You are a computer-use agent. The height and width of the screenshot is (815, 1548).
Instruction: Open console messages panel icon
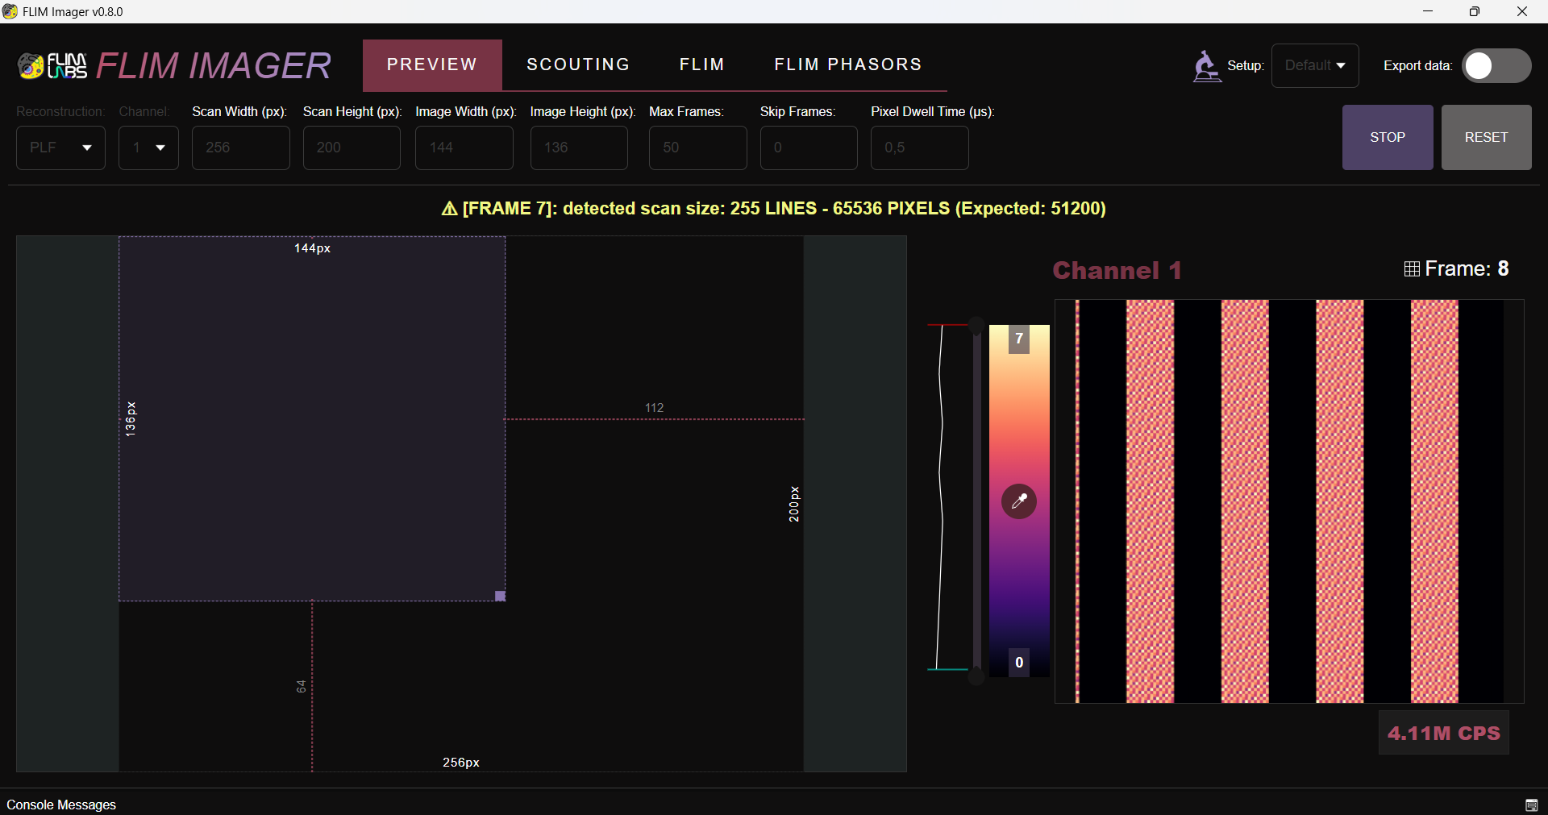[1531, 805]
